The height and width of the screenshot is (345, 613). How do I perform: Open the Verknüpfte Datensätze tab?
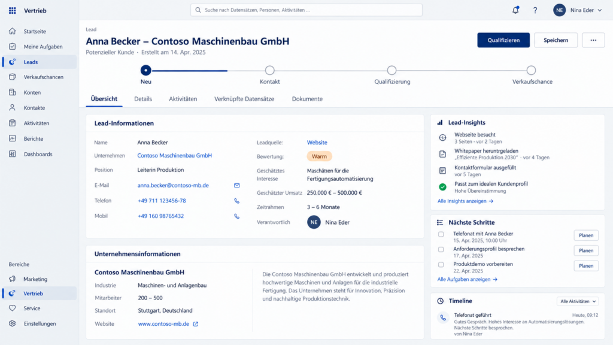244,99
